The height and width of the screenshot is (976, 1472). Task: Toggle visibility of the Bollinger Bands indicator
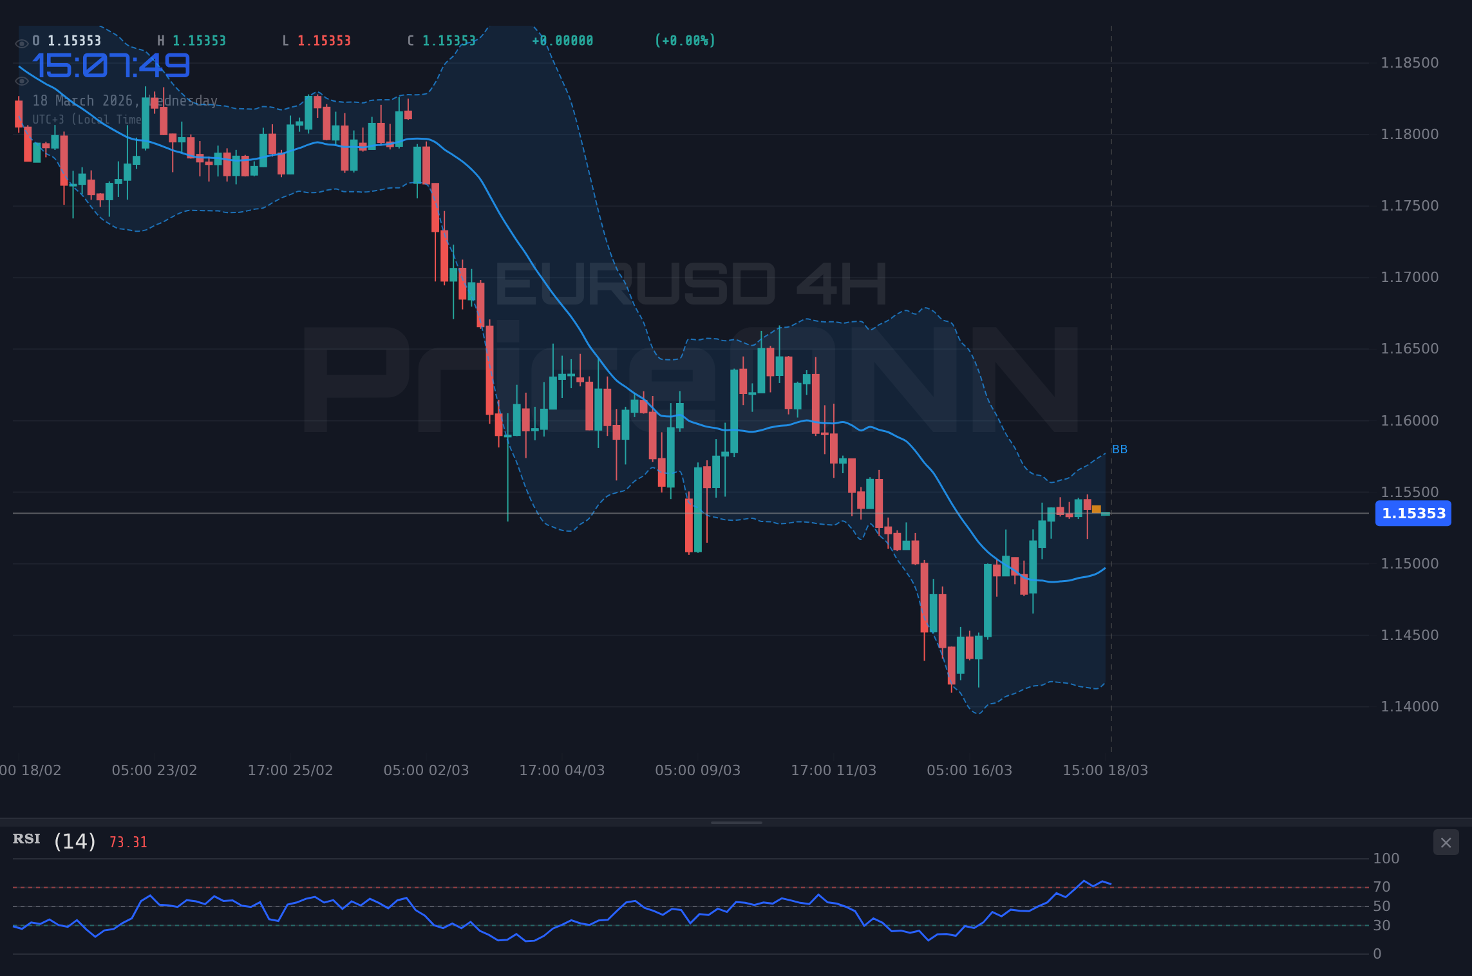(x=23, y=80)
